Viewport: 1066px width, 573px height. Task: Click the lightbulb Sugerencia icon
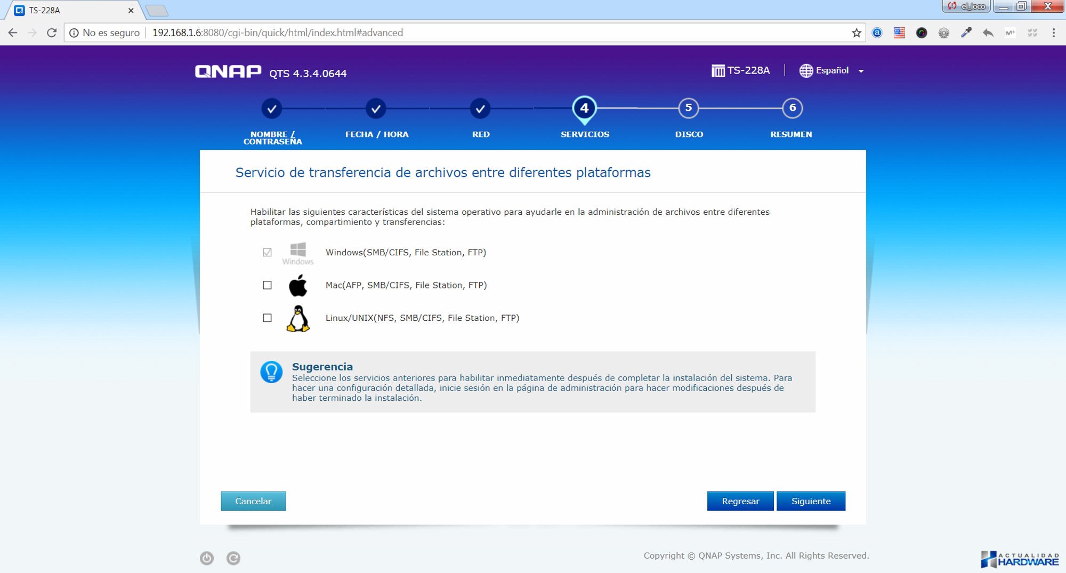tap(271, 372)
